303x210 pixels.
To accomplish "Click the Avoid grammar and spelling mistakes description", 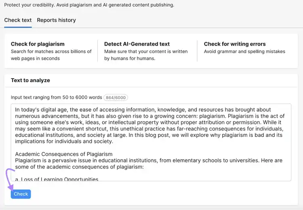I will (244, 52).
